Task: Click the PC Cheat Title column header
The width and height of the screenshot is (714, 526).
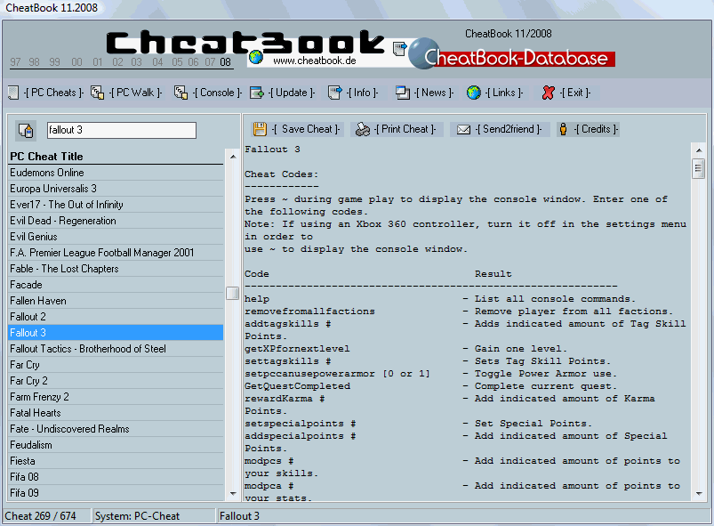Action: tap(116, 157)
